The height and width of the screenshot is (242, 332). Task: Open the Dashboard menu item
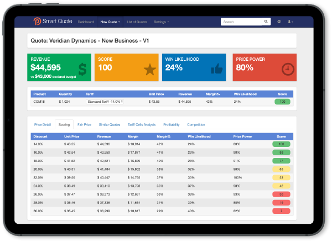coord(86,22)
